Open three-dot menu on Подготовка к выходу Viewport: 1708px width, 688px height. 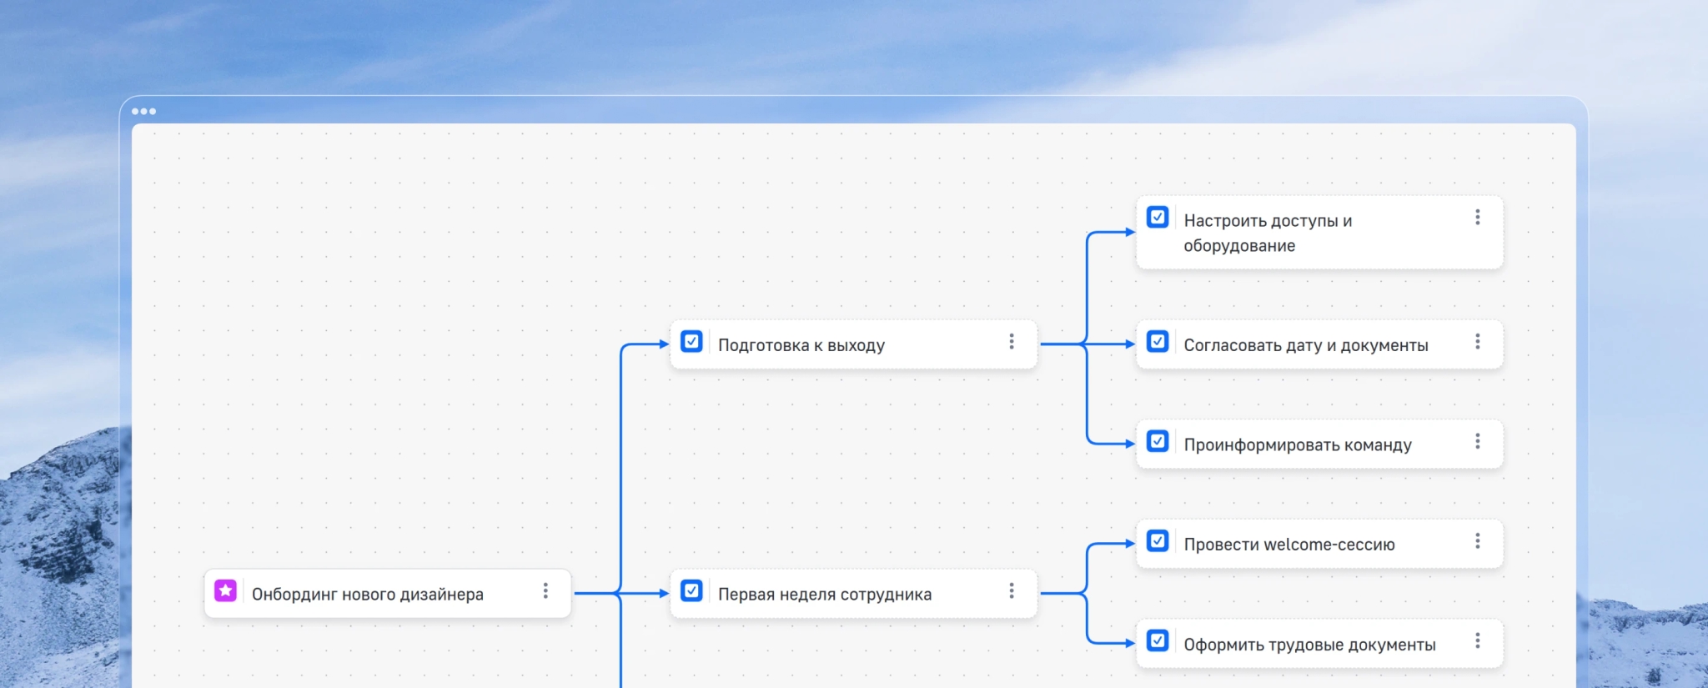(1011, 342)
